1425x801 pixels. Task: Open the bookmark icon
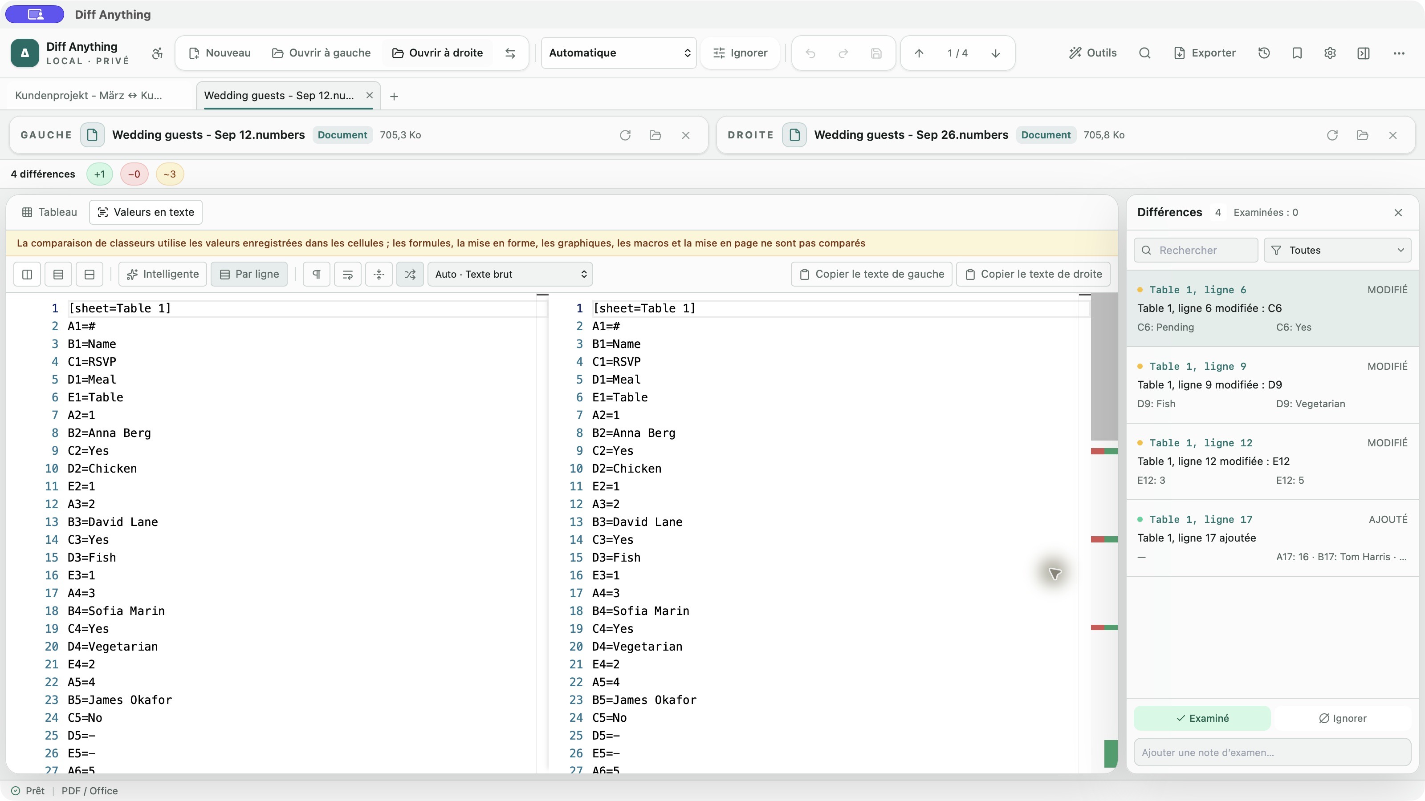pos(1297,53)
